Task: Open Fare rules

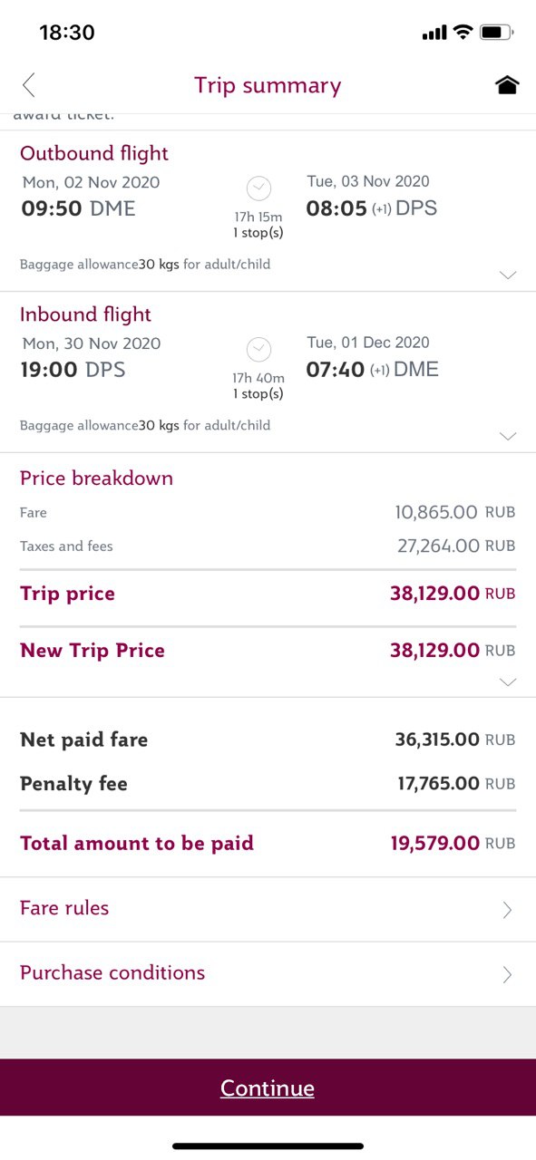Action: click(268, 909)
